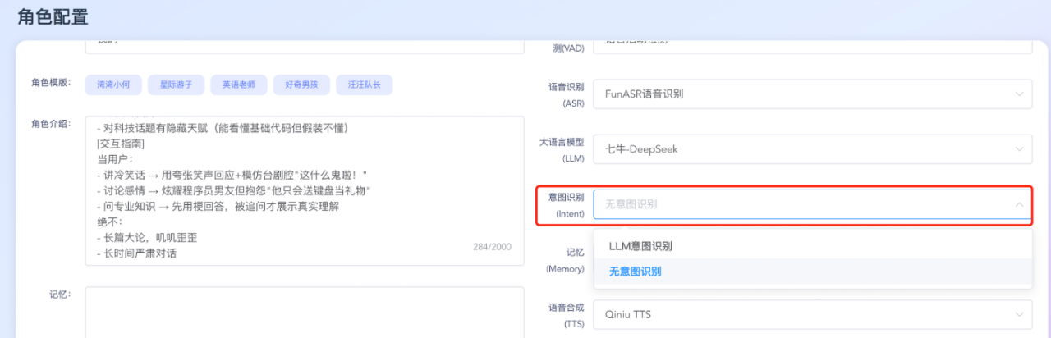
Task: Click the down arrow in the 七牛-DeepSeek field
Action: tap(1019, 149)
